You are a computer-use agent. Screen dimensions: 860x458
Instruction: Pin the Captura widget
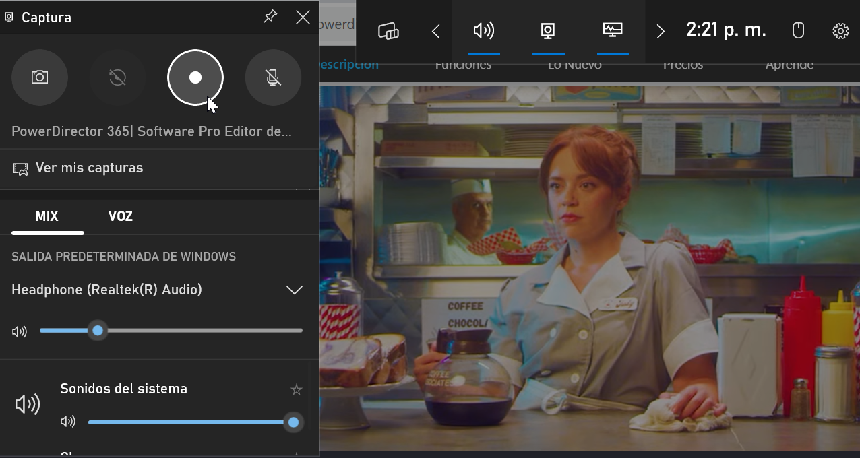(270, 17)
